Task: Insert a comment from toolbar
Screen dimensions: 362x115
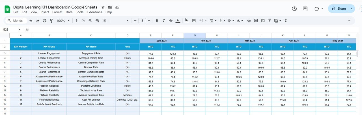Action: click(x=256, y=21)
